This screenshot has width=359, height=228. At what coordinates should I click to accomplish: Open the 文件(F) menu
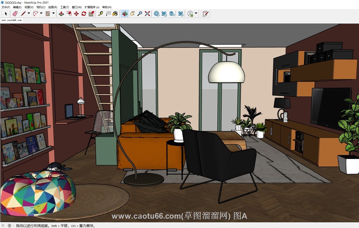coord(6,7)
